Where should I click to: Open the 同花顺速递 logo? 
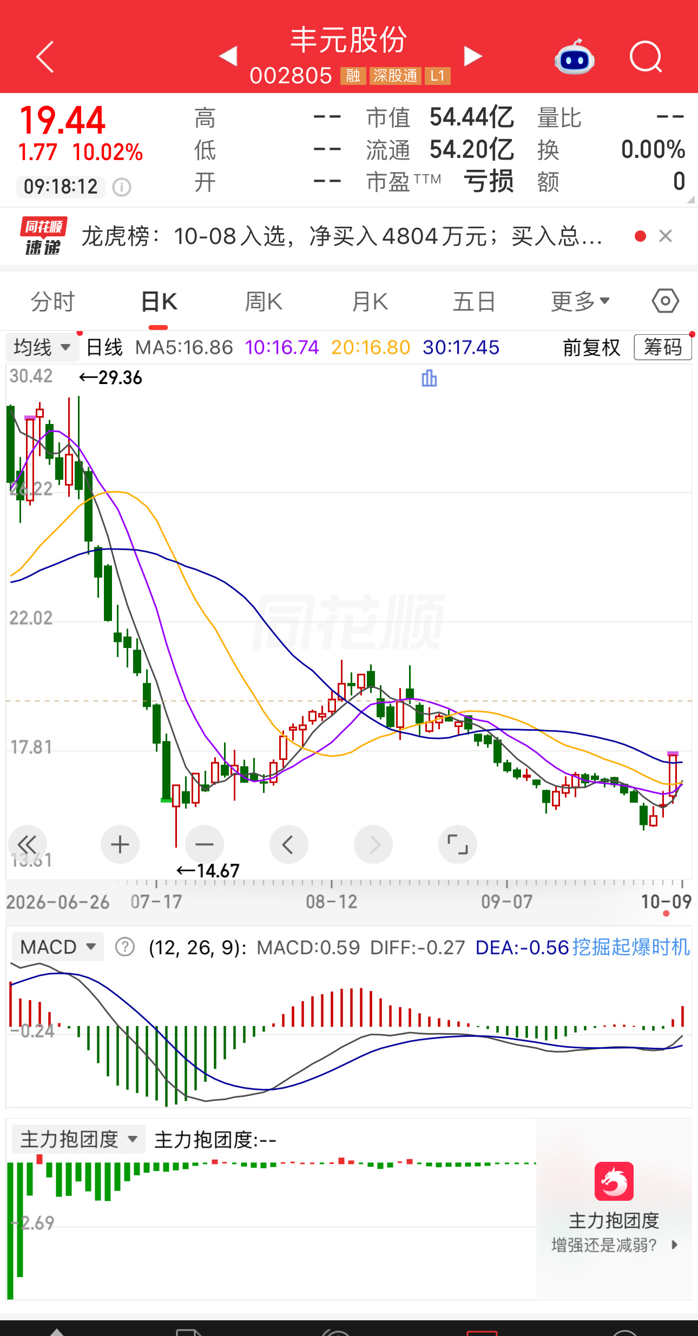pyautogui.click(x=43, y=236)
